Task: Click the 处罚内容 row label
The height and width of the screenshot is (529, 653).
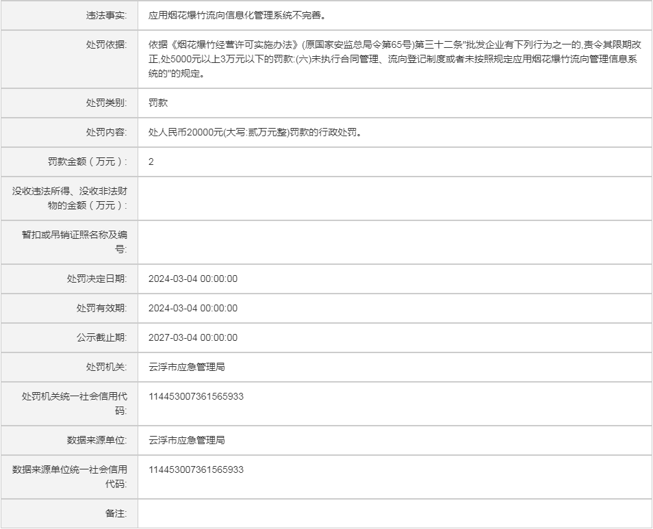Action: click(x=105, y=132)
